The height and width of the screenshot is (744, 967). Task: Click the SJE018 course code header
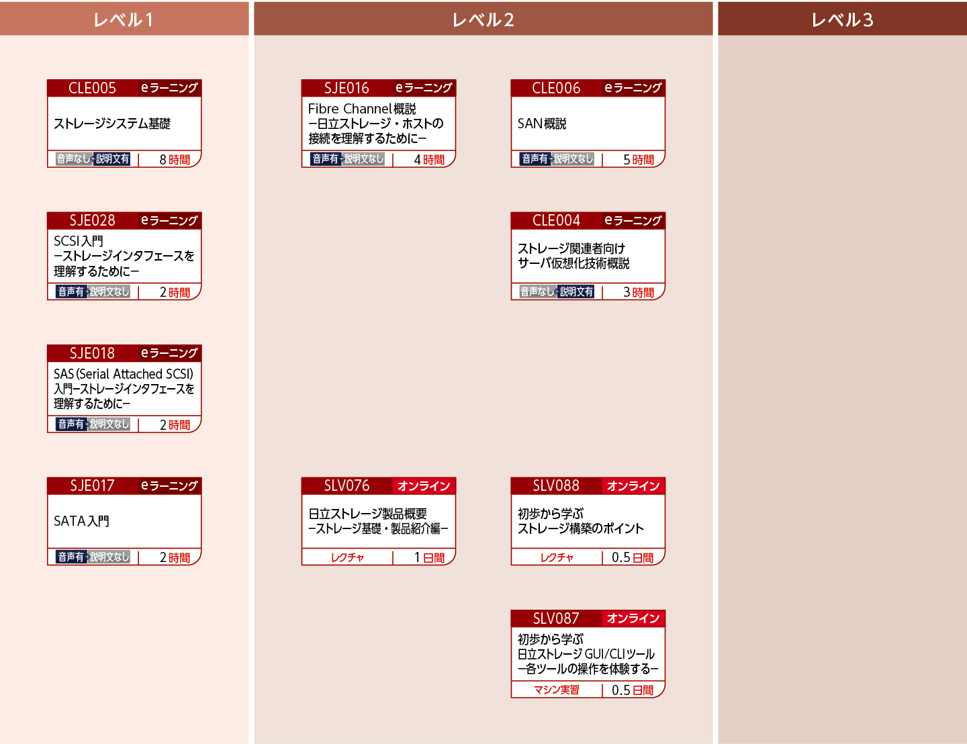(93, 353)
